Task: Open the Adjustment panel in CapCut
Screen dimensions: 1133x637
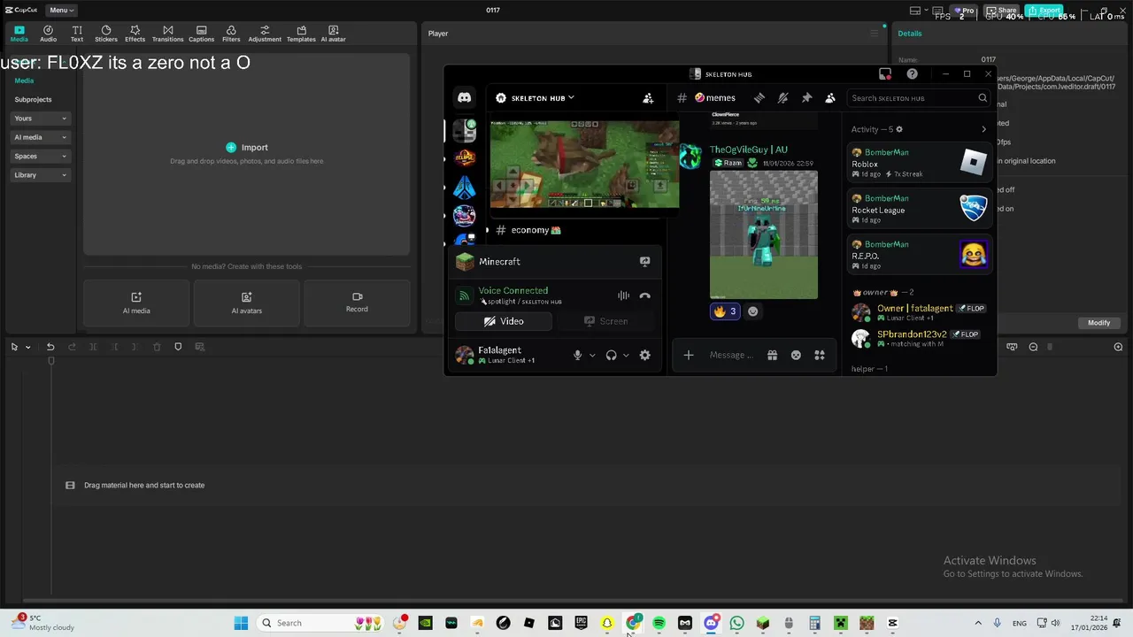Action: click(x=265, y=34)
